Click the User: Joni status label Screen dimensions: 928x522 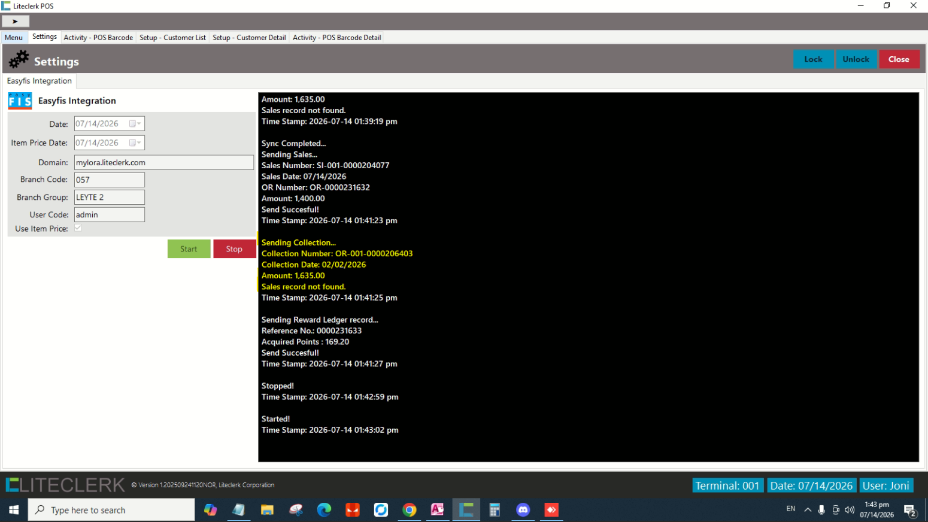(886, 485)
